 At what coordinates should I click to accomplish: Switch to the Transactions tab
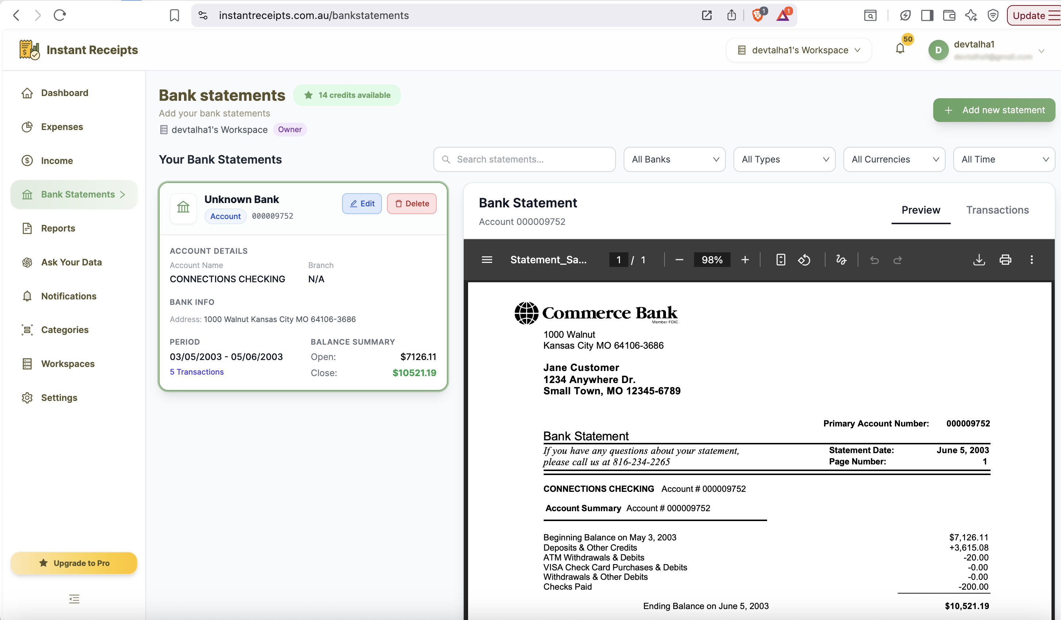[x=997, y=210]
